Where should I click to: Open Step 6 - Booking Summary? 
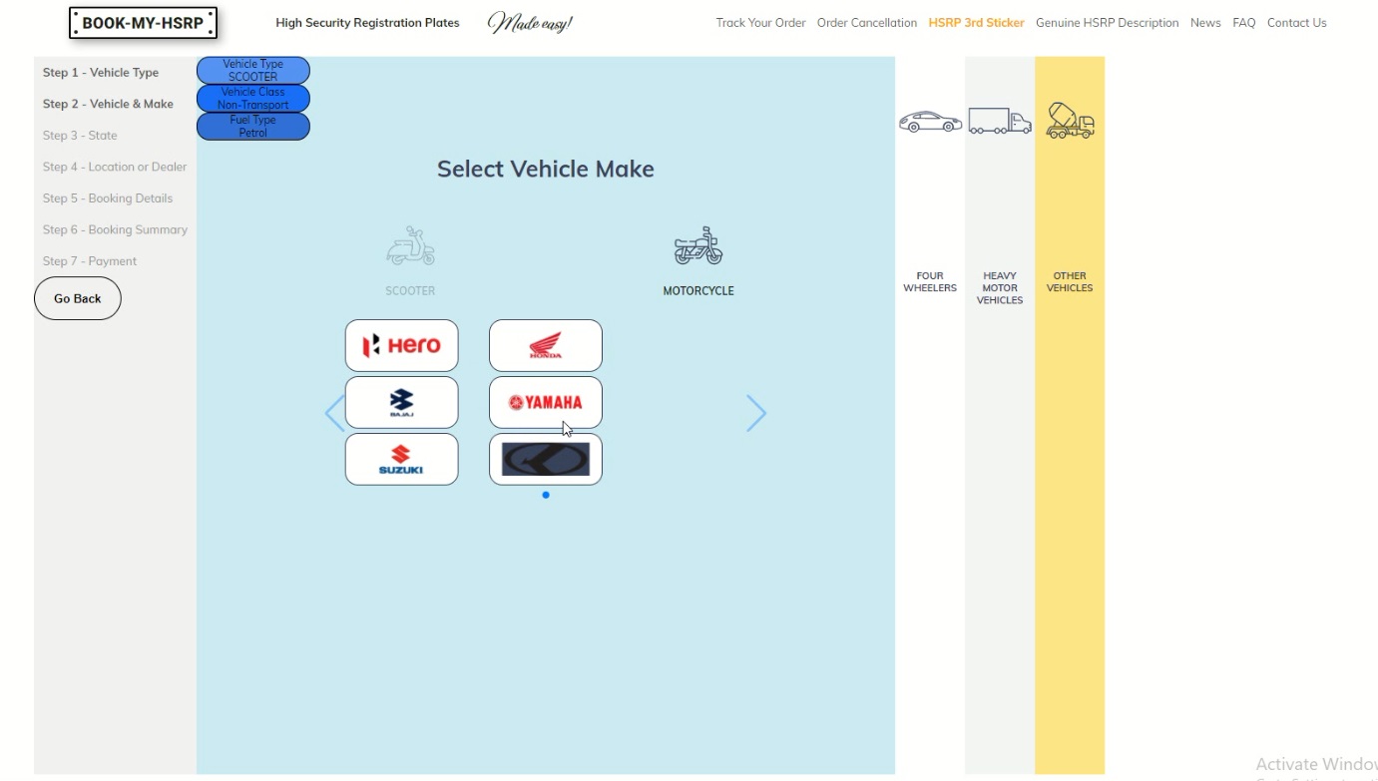pyautogui.click(x=115, y=229)
